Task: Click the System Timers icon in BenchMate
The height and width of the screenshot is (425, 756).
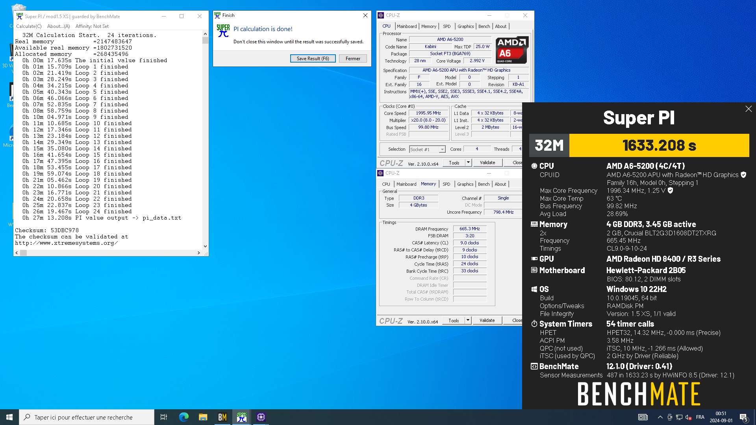Action: (534, 324)
